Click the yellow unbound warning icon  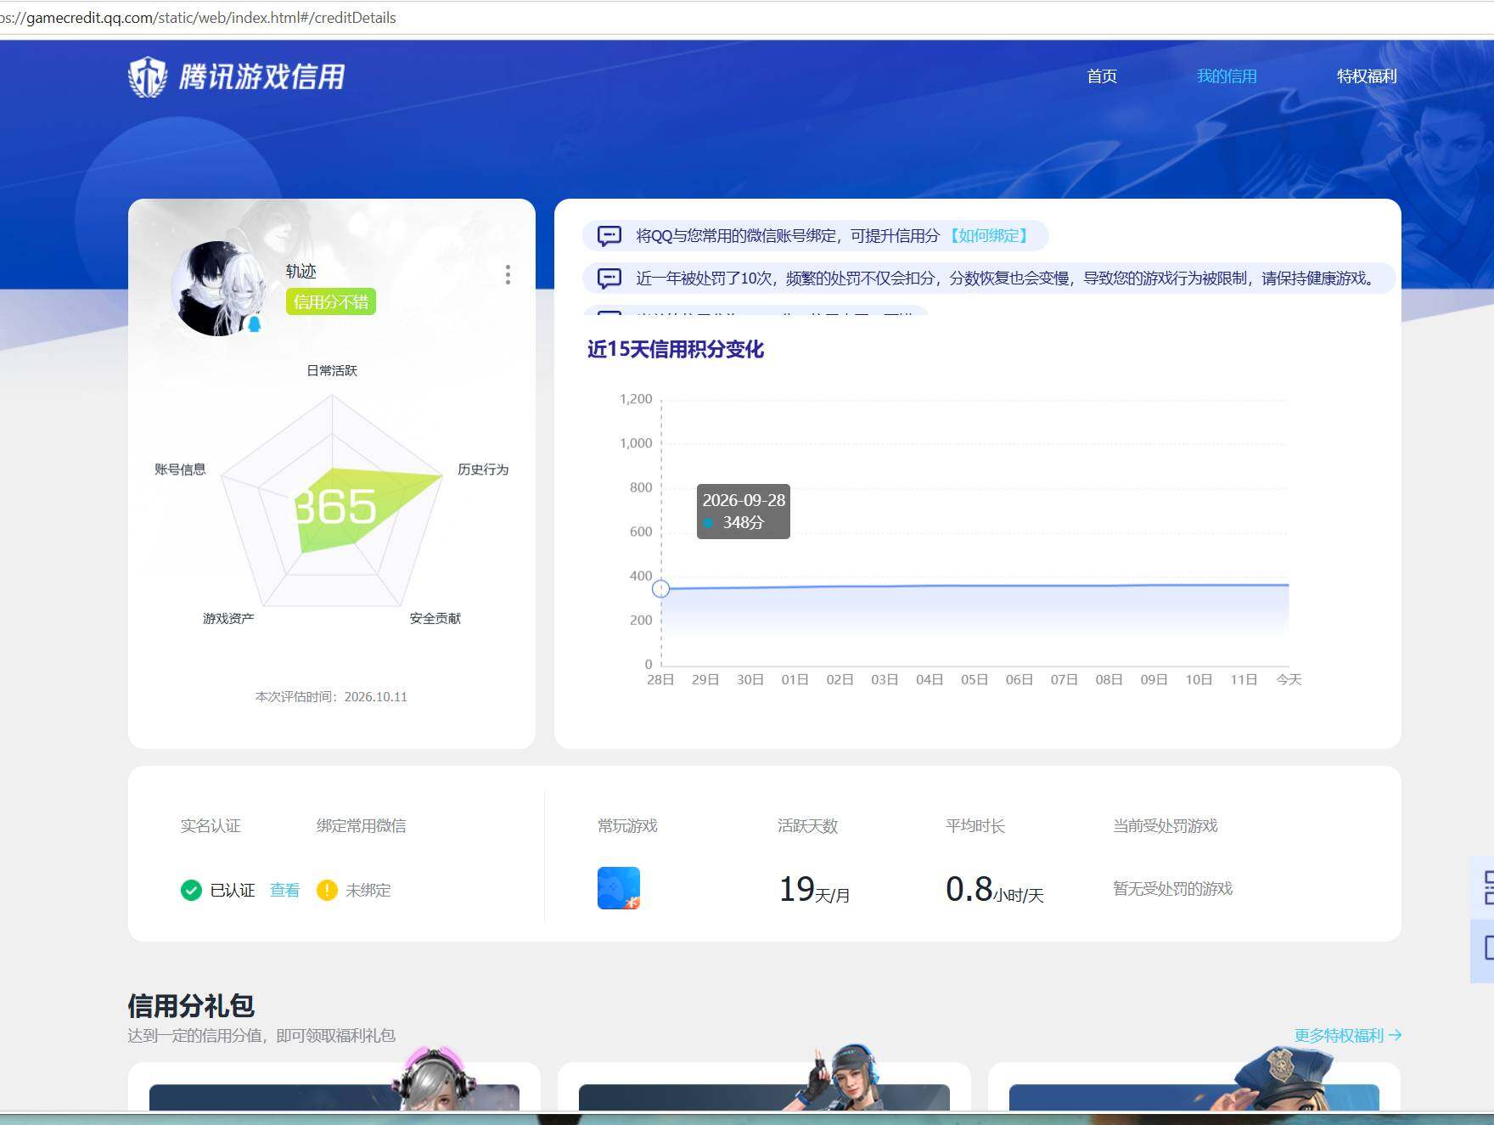(327, 890)
